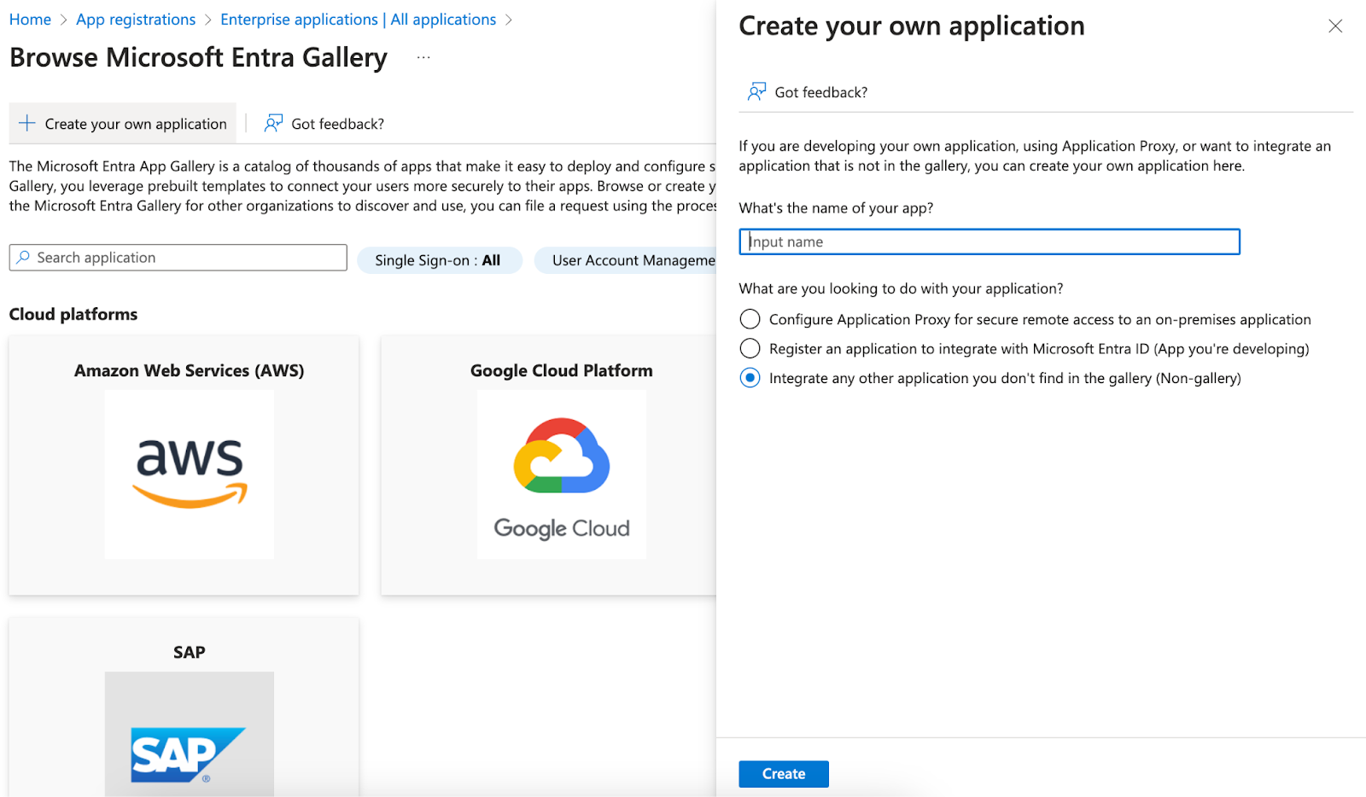This screenshot has width=1366, height=797.
Task: Select Integrate any other application (Non-gallery) option
Action: pyautogui.click(x=750, y=378)
